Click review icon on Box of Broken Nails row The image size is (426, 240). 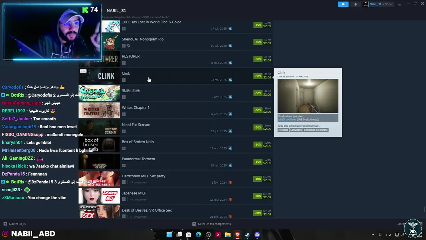(x=230, y=148)
